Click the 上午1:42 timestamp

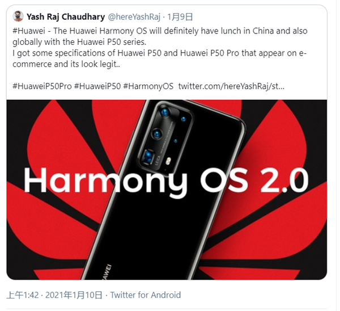tap(23, 295)
